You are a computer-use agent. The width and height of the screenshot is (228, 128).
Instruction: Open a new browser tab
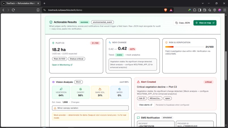pyautogui.click(x=44, y=3)
